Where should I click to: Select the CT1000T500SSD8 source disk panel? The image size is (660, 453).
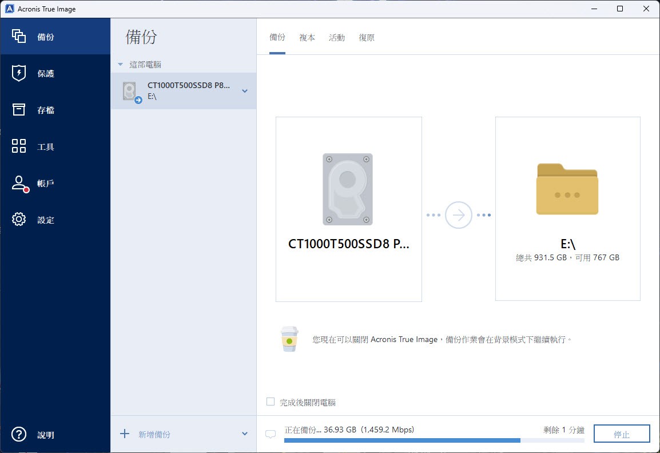tap(348, 209)
